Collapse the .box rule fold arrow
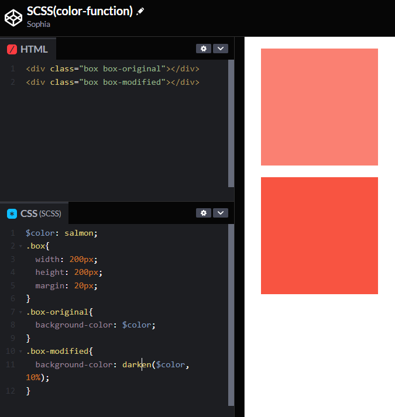This screenshot has height=417, width=395. click(20, 246)
